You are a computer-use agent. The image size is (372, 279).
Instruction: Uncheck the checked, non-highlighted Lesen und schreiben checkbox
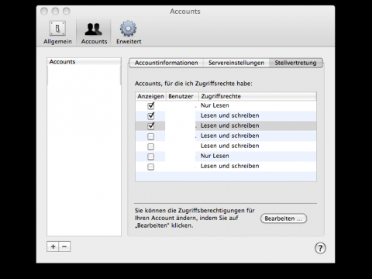[x=151, y=115]
